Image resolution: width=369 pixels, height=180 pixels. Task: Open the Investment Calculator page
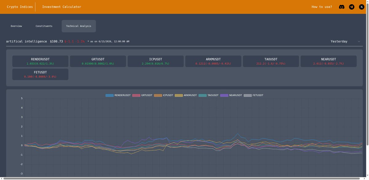(61, 7)
